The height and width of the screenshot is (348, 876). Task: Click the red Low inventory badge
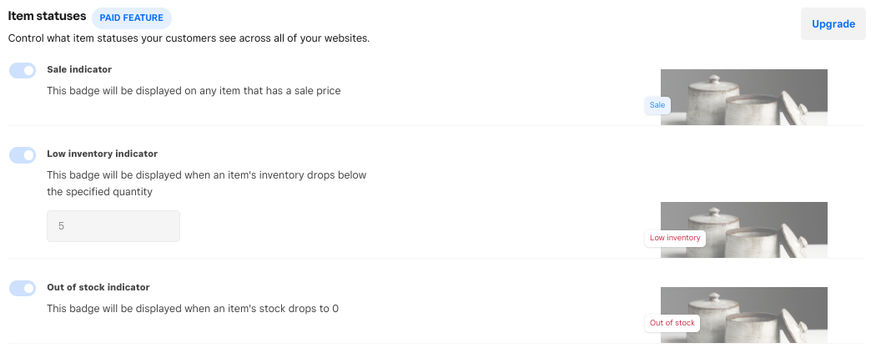[675, 239]
